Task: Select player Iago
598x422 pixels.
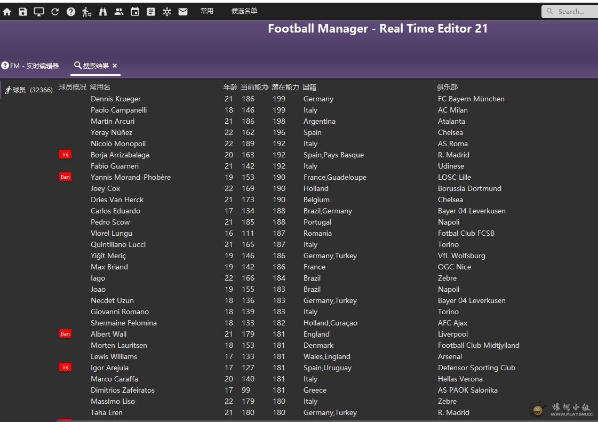Action: [x=98, y=278]
